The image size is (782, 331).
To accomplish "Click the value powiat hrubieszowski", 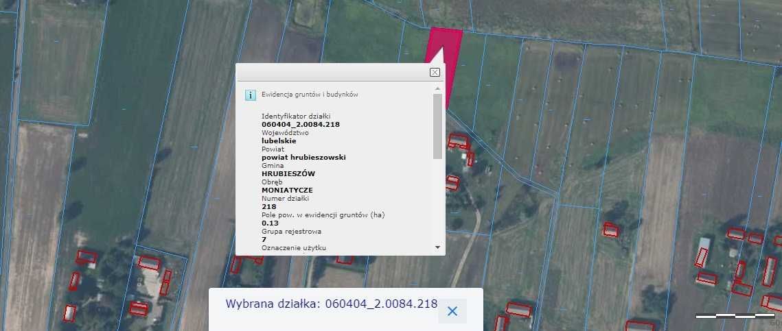I will click(x=303, y=158).
